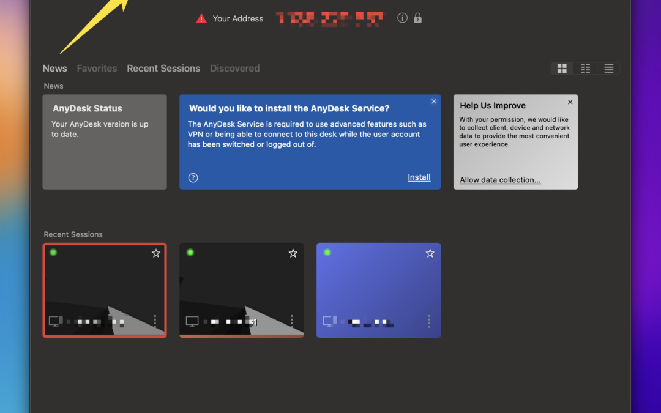Open options menu of red-outlined session
Image resolution: width=661 pixels, height=413 pixels.
[x=155, y=321]
